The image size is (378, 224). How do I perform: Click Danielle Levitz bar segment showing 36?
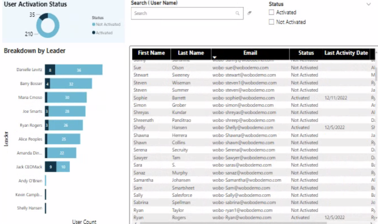click(79, 70)
